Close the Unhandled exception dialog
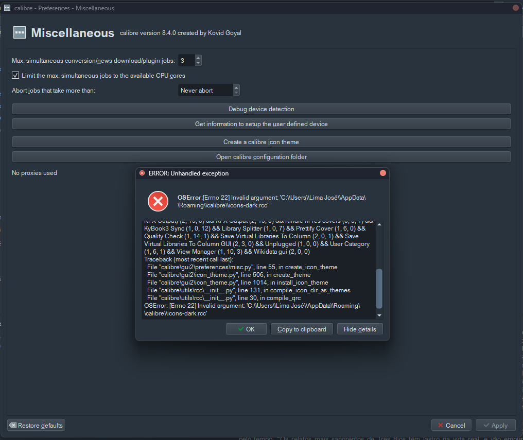Image resolution: width=523 pixels, height=440 pixels. 383,173
